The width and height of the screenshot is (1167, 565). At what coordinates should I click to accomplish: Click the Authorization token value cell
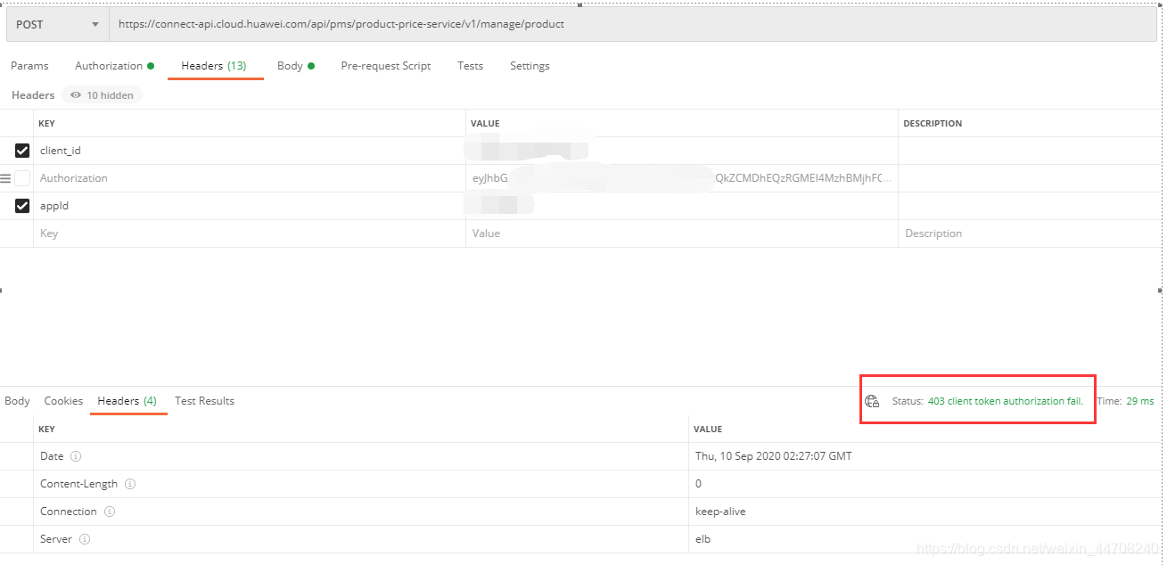pos(681,178)
